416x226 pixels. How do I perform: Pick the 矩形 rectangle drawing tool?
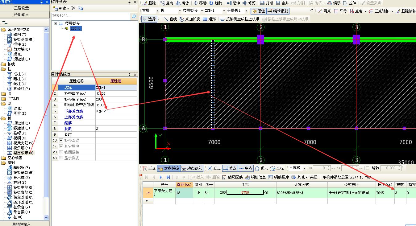(x=209, y=19)
